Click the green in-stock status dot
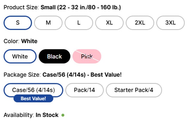The image size is (189, 123). click(63, 115)
